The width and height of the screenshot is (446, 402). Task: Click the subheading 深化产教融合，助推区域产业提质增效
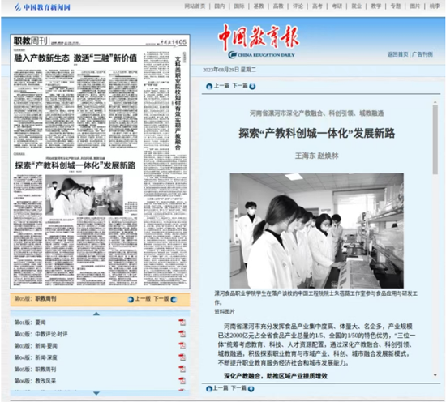pyautogui.click(x=276, y=376)
